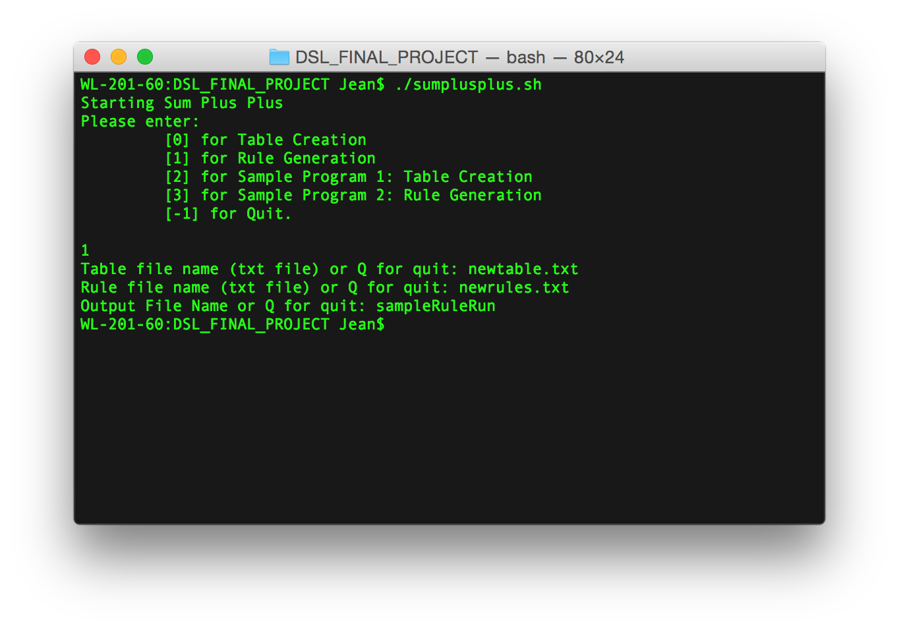Click the folder icon in title bar
This screenshot has width=899, height=630.
[279, 57]
